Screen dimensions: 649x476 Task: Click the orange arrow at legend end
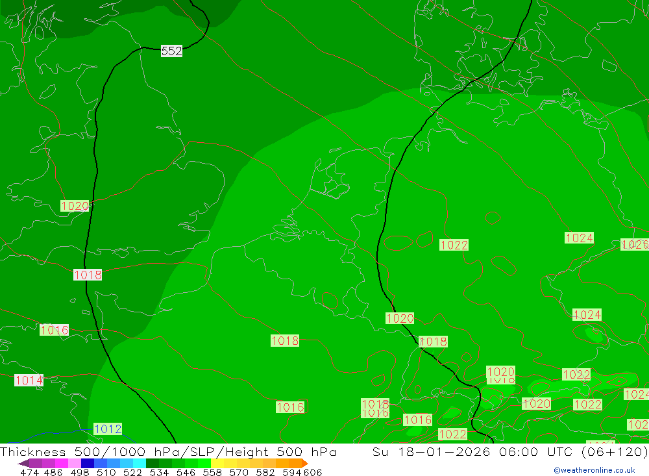pyautogui.click(x=305, y=463)
